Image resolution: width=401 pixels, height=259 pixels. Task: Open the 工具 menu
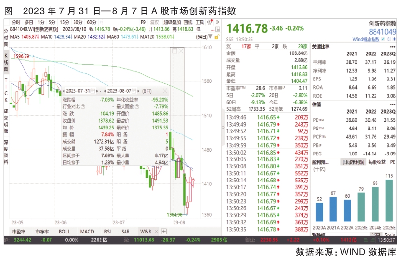(x=200, y=22)
